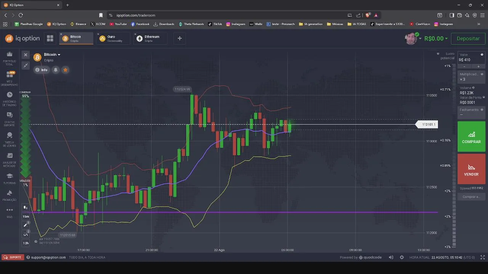Close the chart using X button
488x274 pixels.
point(26,55)
